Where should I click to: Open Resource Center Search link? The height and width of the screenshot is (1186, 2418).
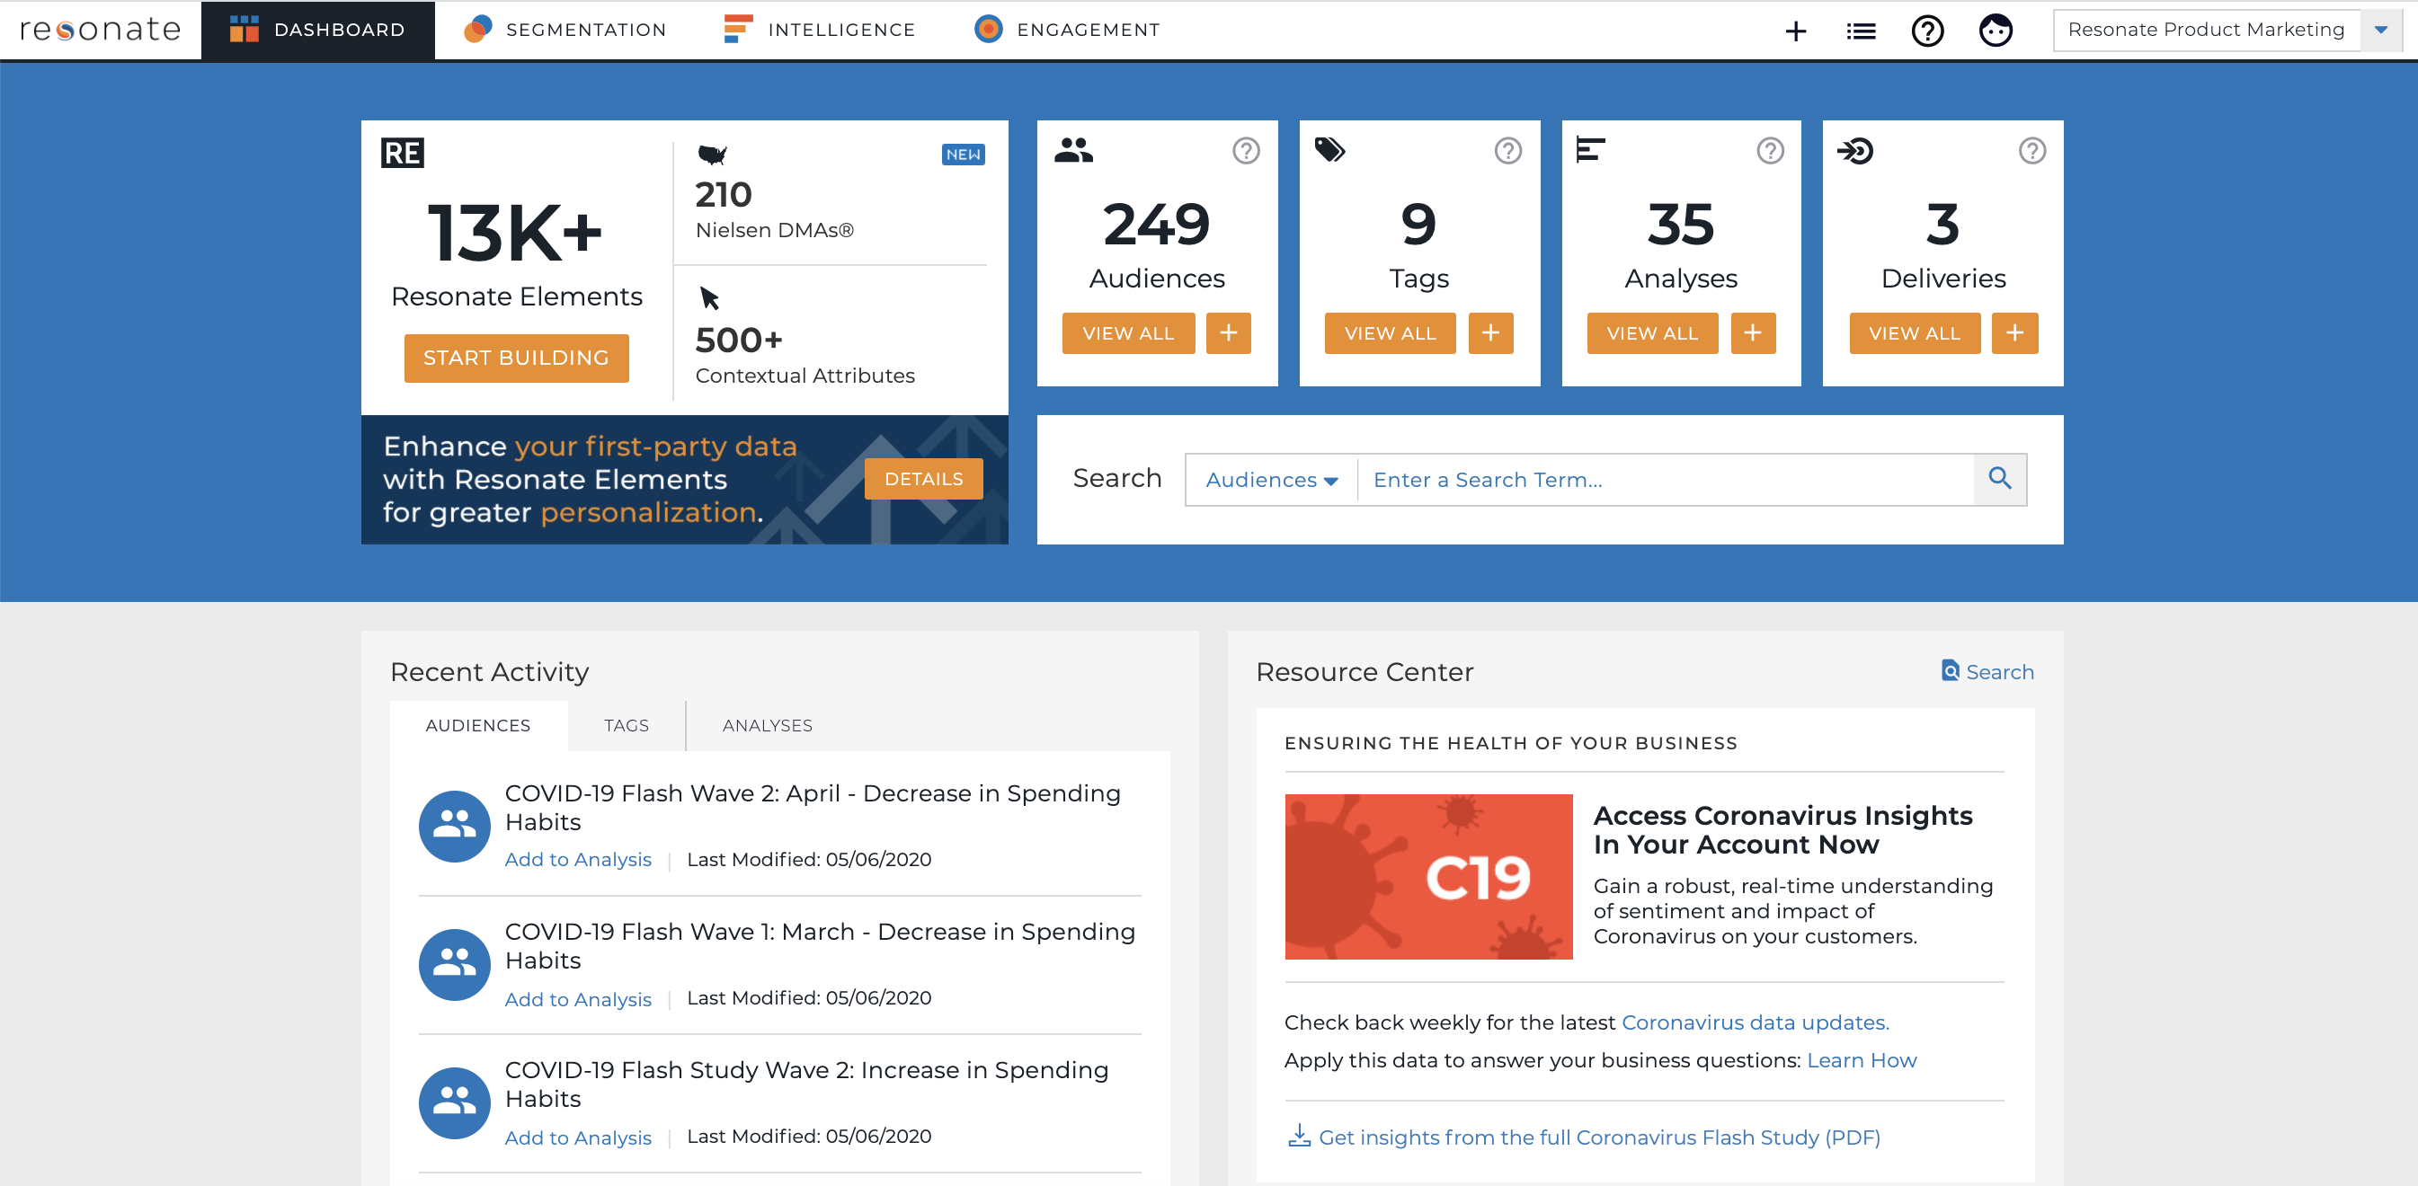(x=1987, y=671)
